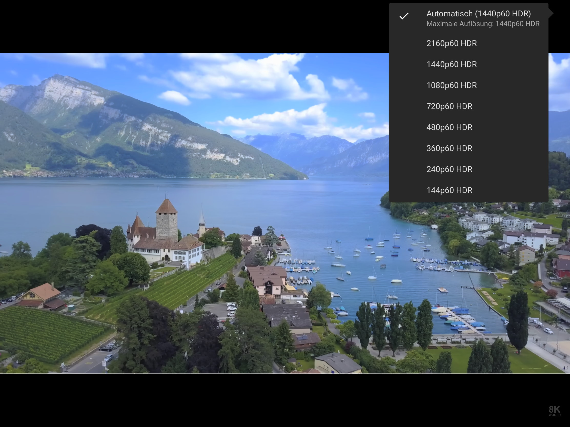The height and width of the screenshot is (427, 570).
Task: Select lowest quality 144p60 HDR
Action: tap(449, 190)
